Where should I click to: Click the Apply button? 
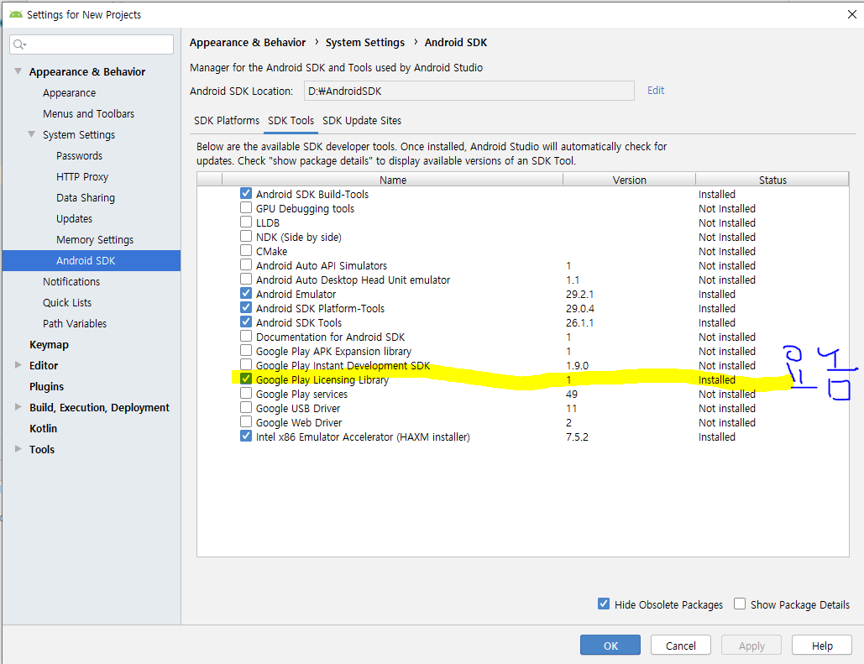click(x=751, y=646)
